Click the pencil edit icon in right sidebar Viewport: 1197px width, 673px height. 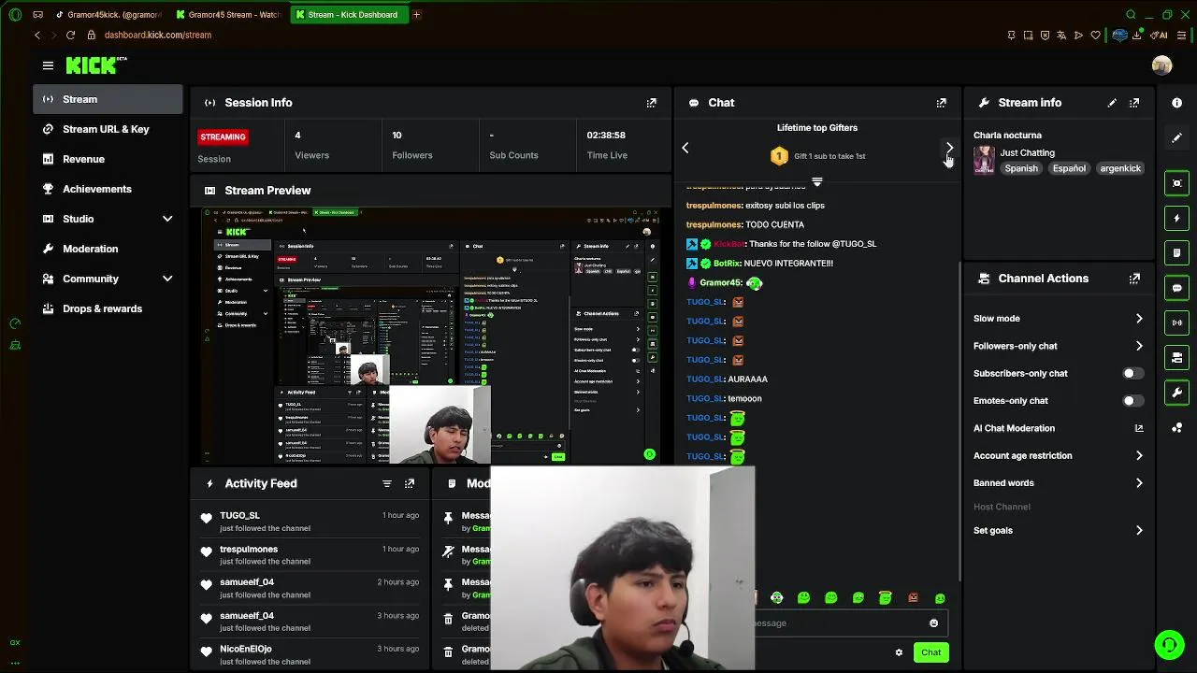(1177, 138)
